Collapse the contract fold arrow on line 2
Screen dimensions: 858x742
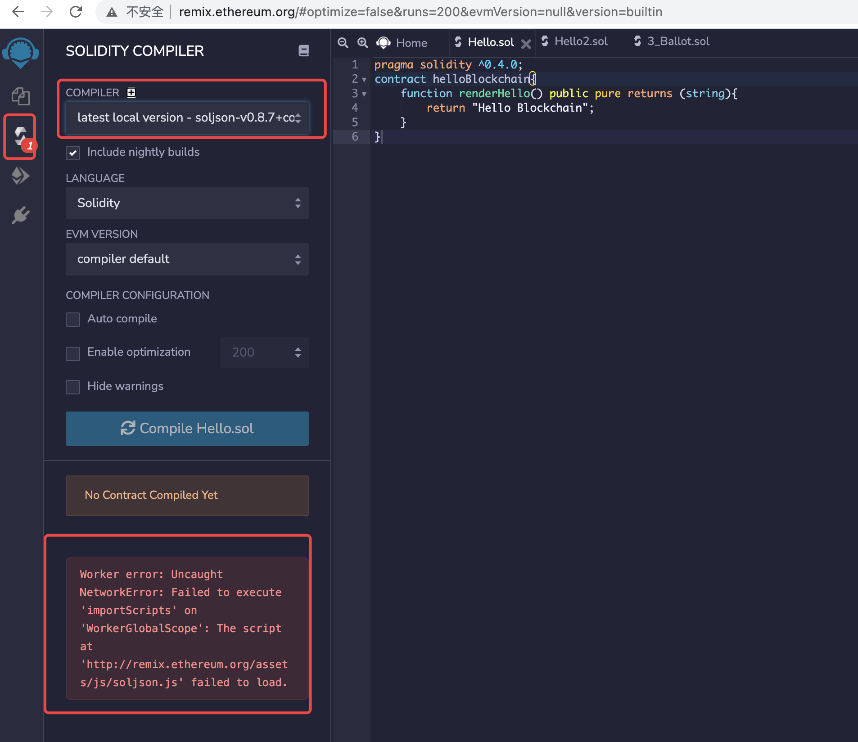[364, 80]
